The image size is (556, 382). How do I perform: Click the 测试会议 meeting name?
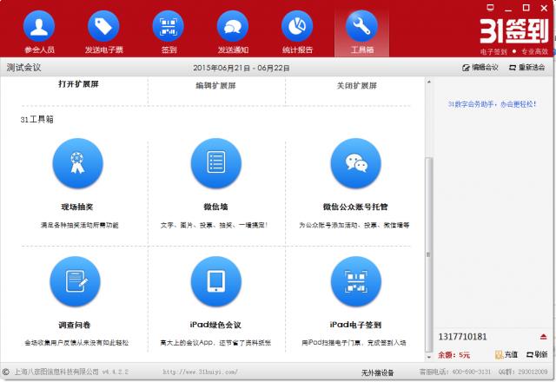tap(23, 68)
